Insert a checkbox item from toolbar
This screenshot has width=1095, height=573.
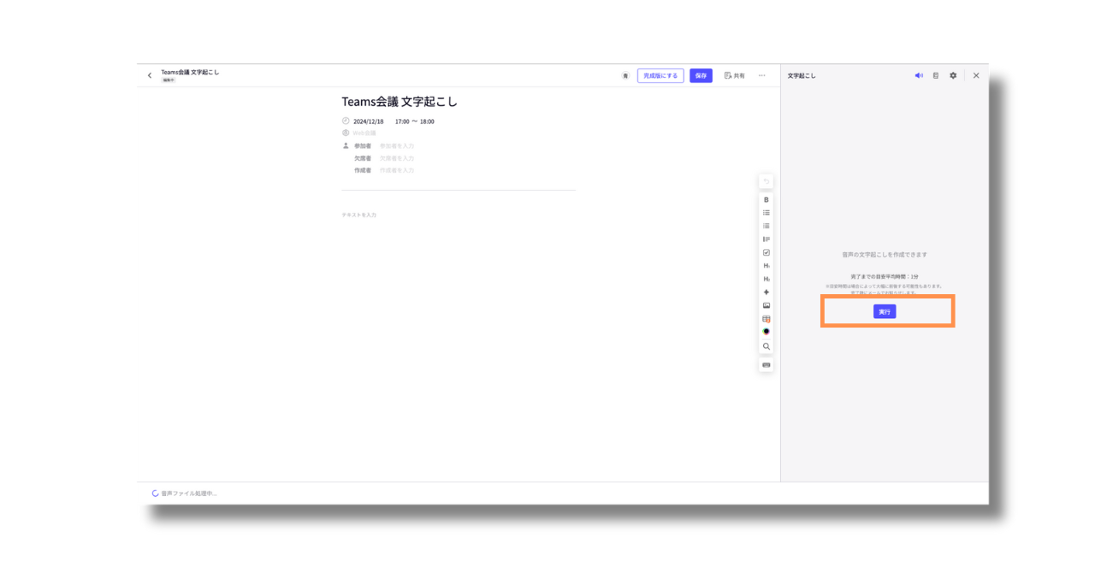tap(766, 252)
